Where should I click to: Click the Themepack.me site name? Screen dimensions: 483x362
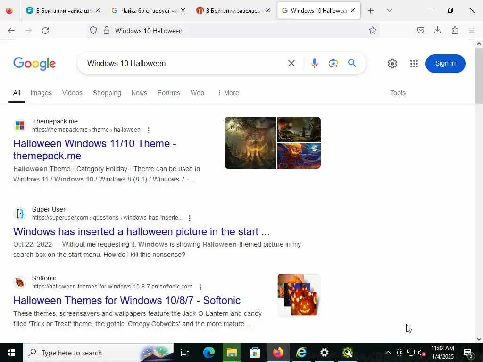coord(55,121)
